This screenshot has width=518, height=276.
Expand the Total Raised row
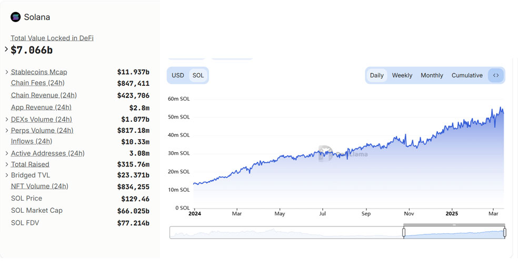(x=7, y=164)
